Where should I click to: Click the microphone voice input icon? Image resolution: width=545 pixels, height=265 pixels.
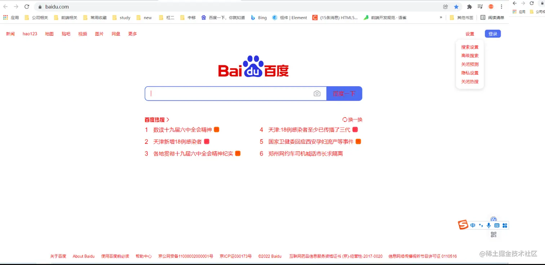pos(489,225)
